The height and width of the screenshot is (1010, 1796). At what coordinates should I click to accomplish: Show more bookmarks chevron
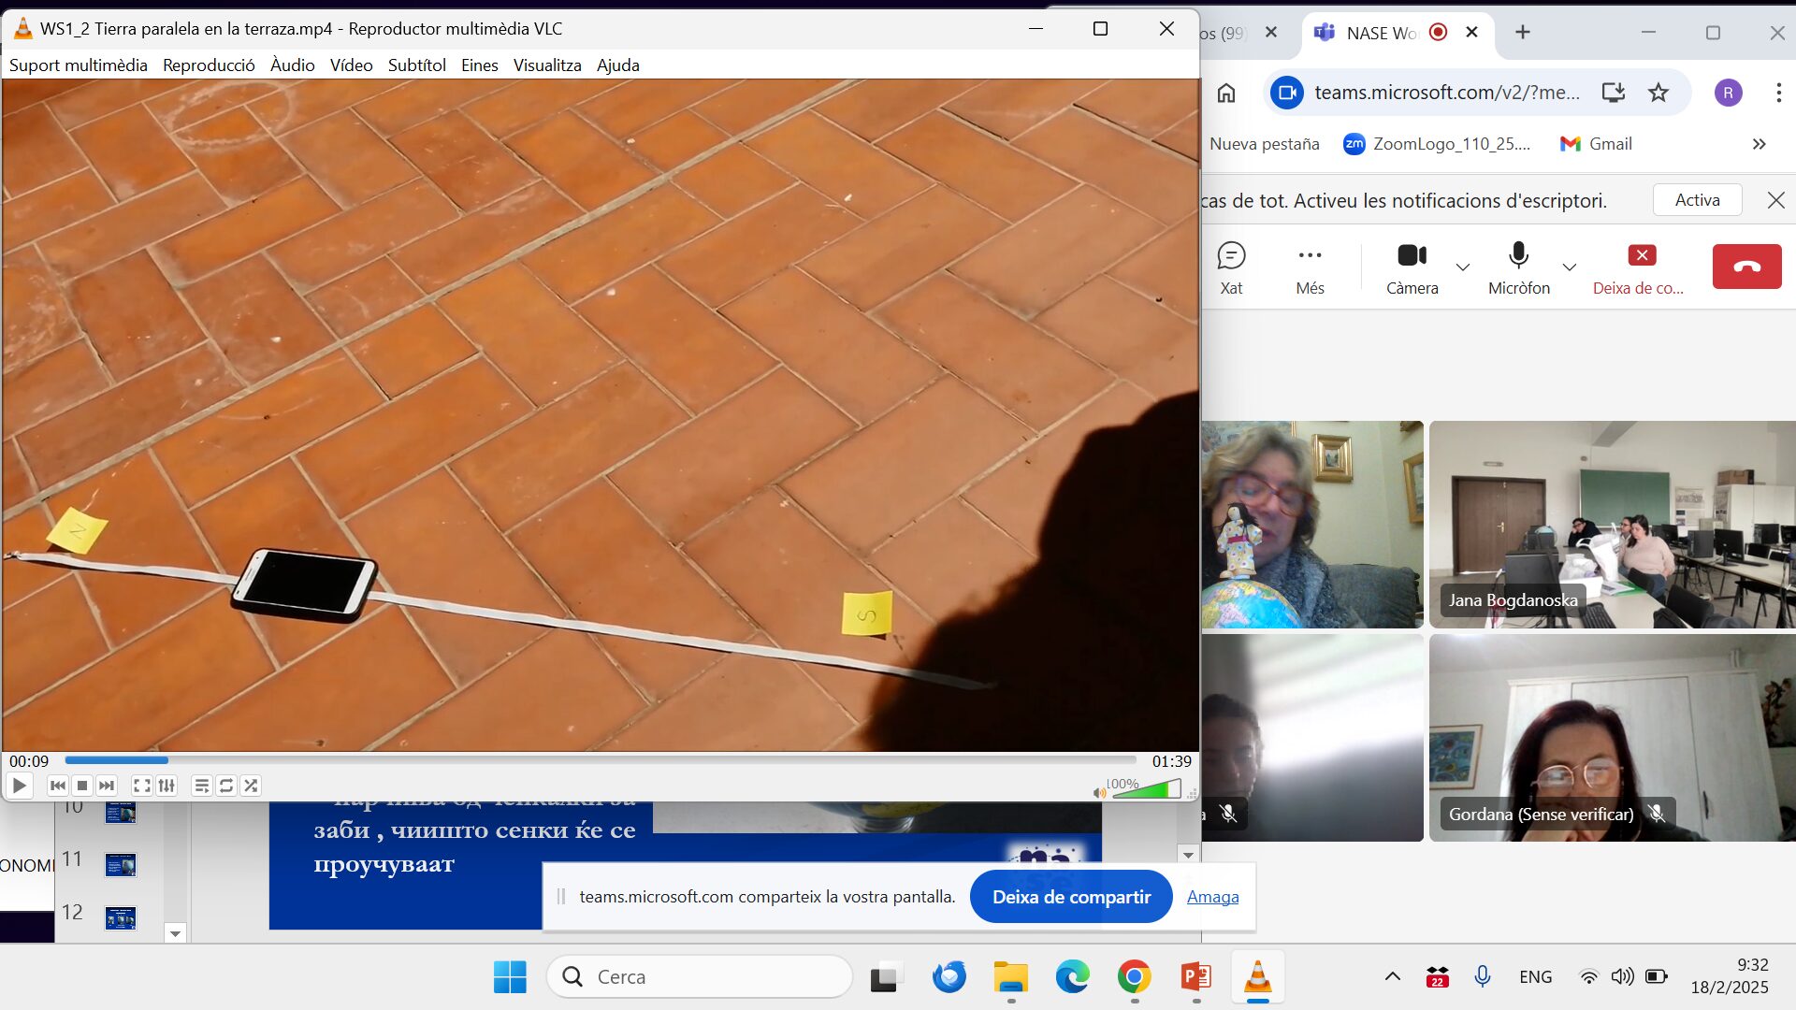[1759, 144]
